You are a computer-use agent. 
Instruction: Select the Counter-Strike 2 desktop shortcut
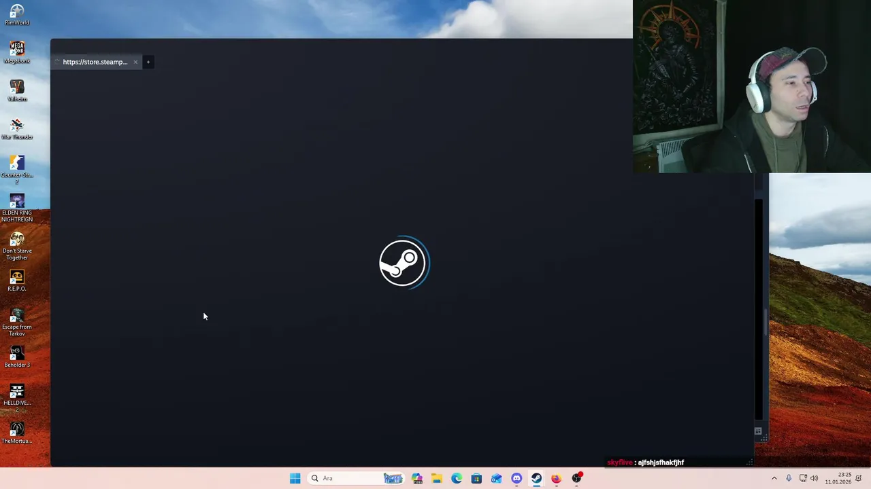click(x=17, y=169)
